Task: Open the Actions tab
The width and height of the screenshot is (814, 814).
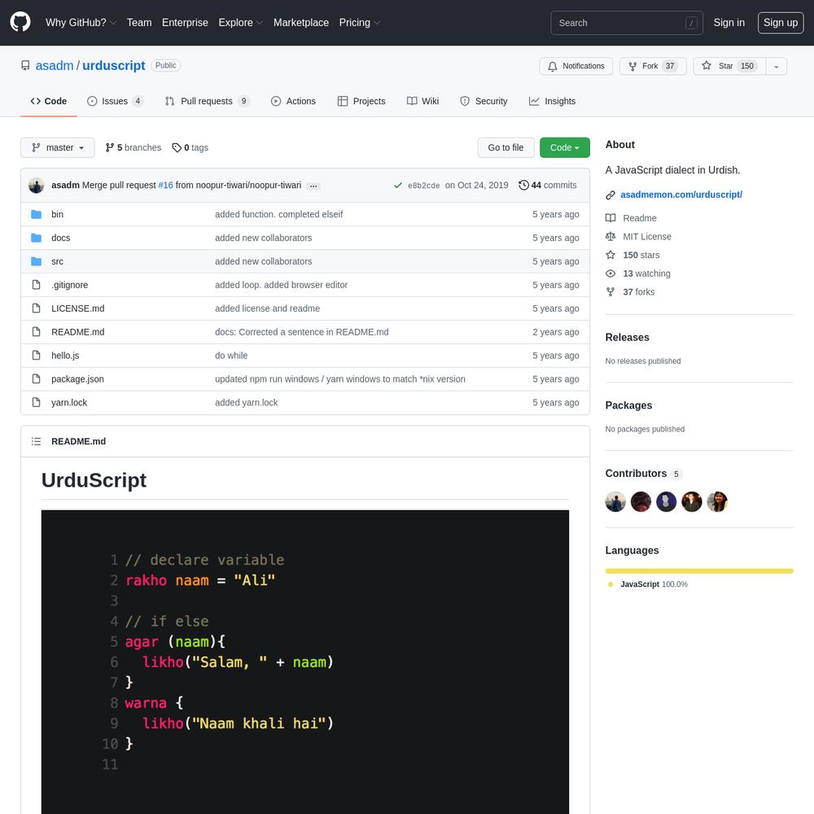Action: 293,101
